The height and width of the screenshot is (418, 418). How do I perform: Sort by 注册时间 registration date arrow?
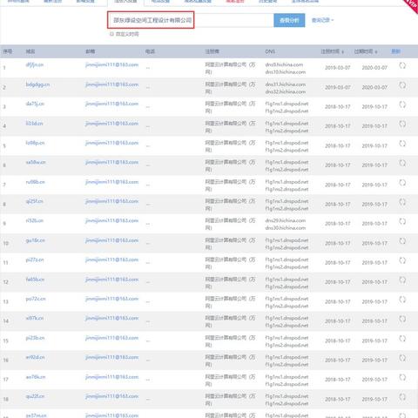(x=343, y=52)
